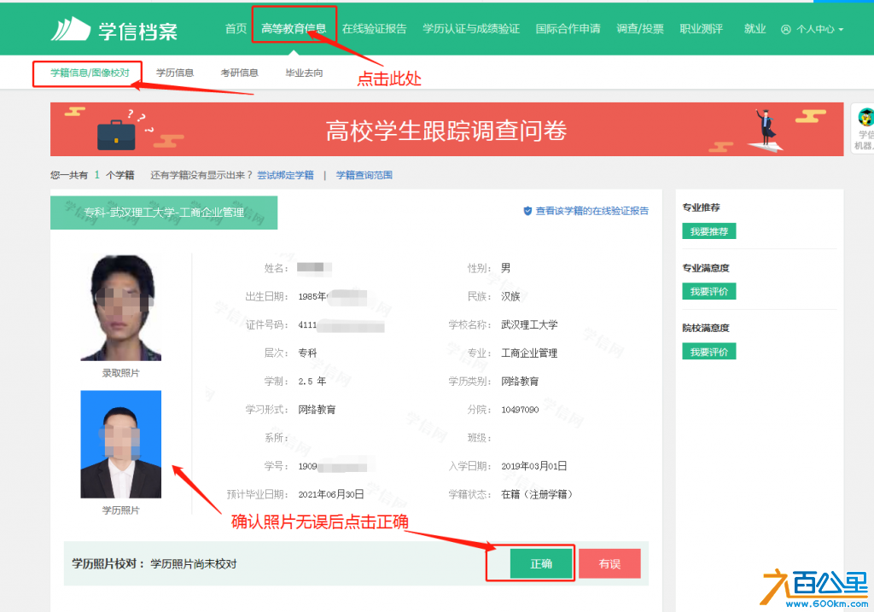Viewport: 874px width, 612px height.
Task: Click the shield icon beside verification report link
Action: click(x=527, y=211)
